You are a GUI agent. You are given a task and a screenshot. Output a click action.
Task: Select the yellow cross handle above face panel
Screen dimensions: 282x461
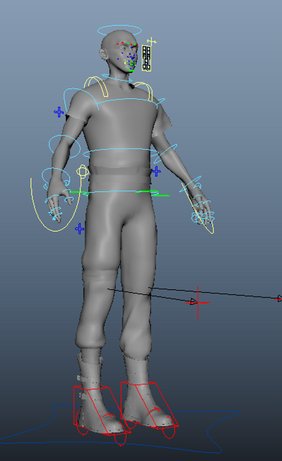click(152, 41)
